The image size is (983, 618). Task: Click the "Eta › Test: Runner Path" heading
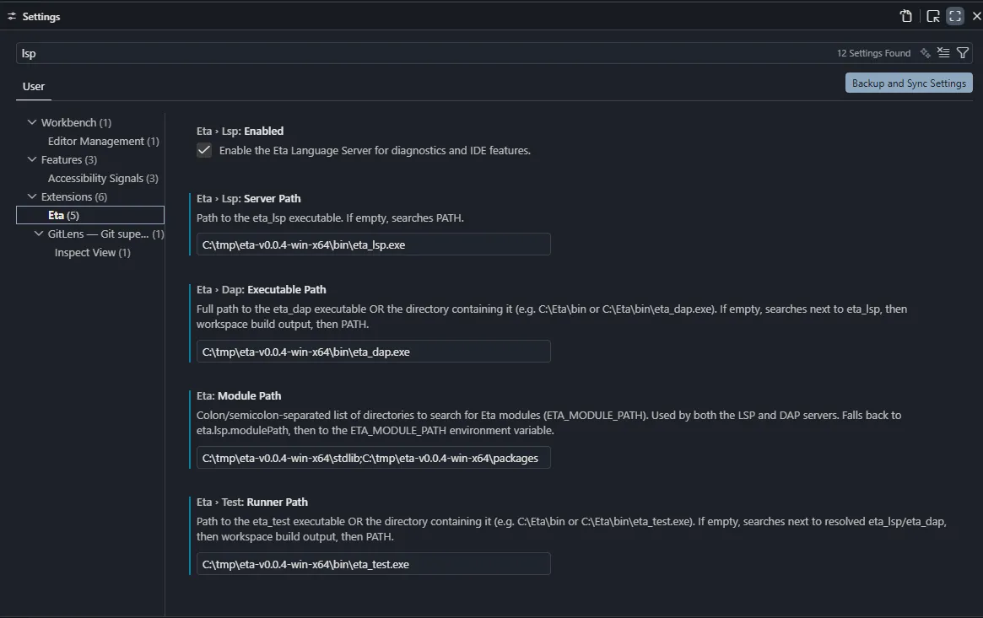click(x=252, y=502)
